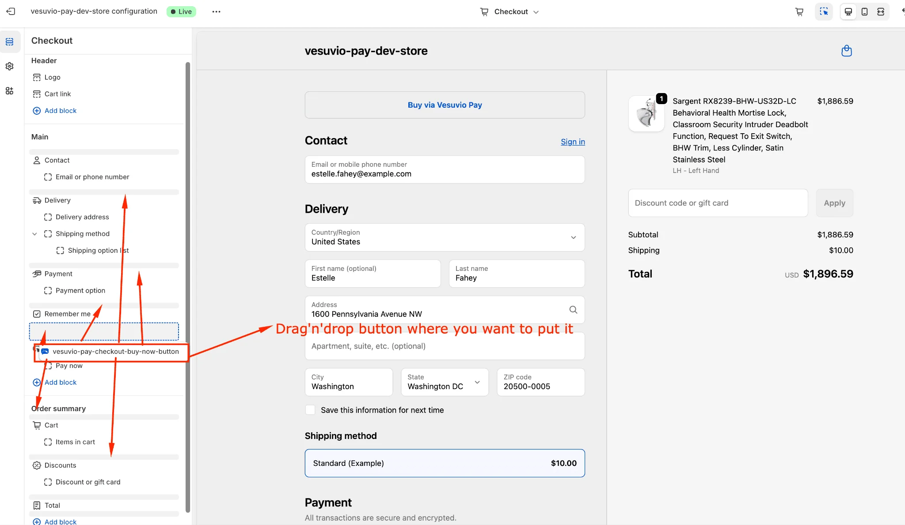The width and height of the screenshot is (905, 525).
Task: Open the Apps sidebar icon
Action: pos(10,91)
